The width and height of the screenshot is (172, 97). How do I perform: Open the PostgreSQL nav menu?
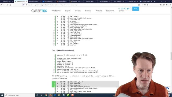110,11
